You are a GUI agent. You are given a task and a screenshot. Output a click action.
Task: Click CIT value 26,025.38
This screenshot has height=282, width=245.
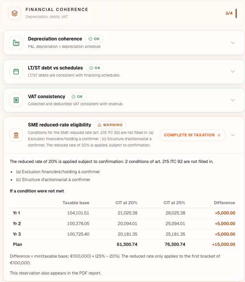point(175,213)
